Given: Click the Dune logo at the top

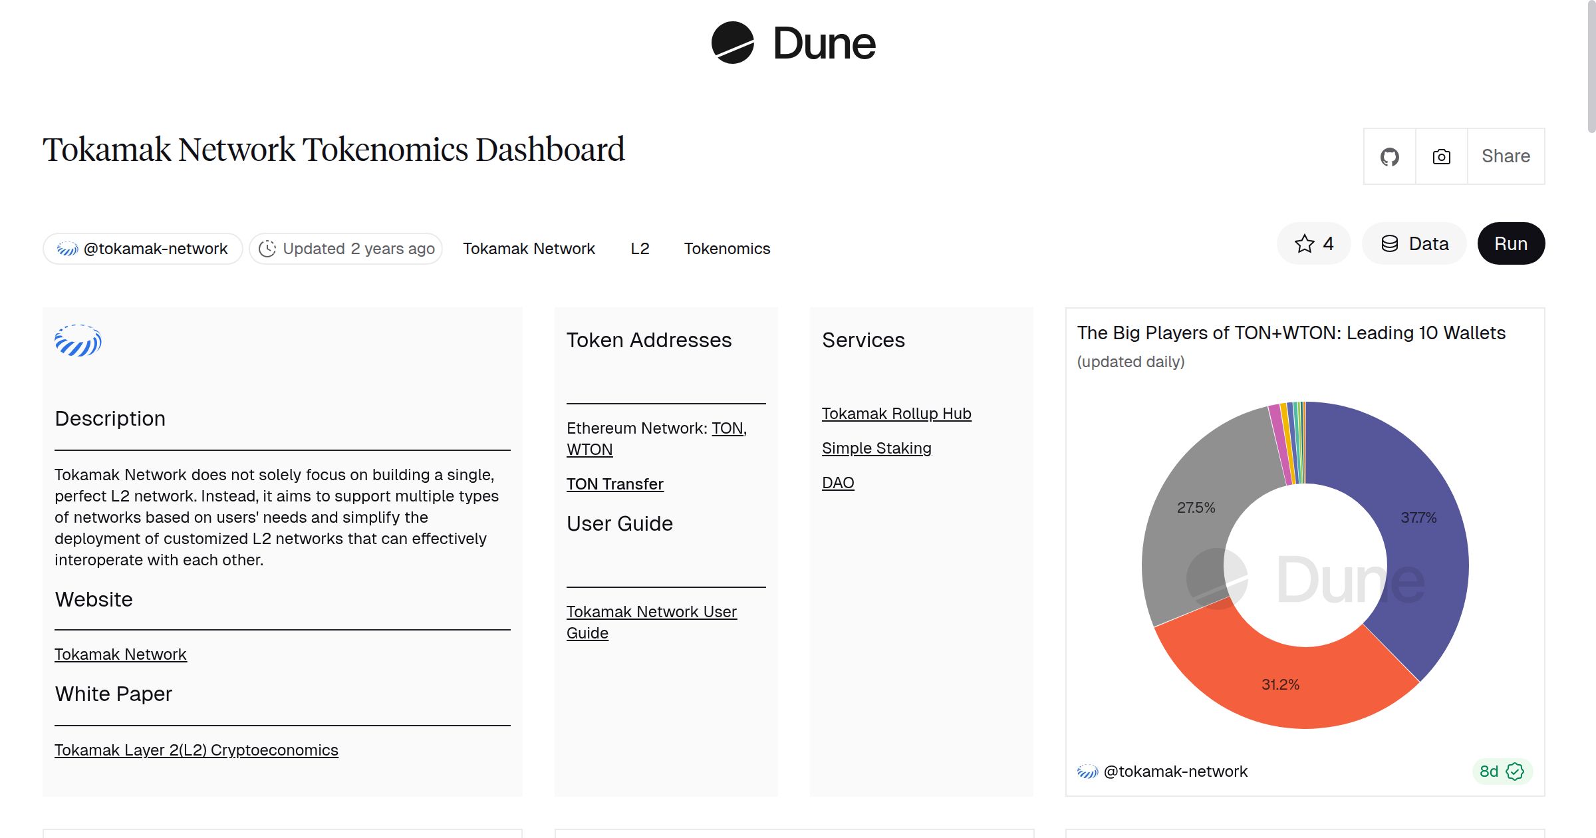Looking at the screenshot, I should tap(791, 43).
